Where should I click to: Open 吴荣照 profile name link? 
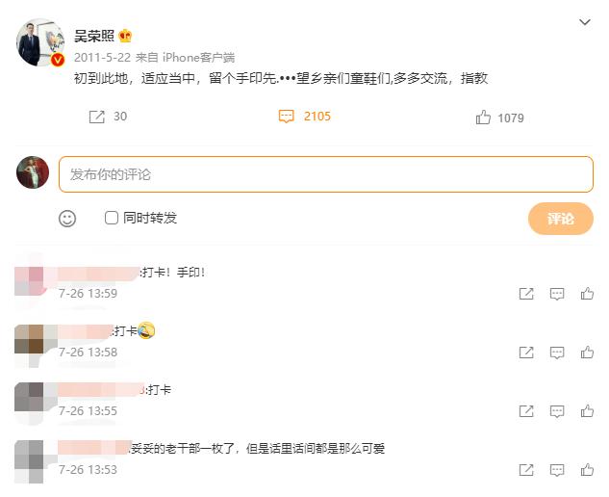click(94, 37)
